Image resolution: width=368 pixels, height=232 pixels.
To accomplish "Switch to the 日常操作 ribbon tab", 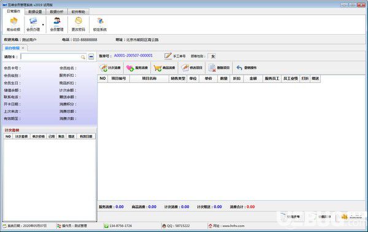I will pos(13,11).
